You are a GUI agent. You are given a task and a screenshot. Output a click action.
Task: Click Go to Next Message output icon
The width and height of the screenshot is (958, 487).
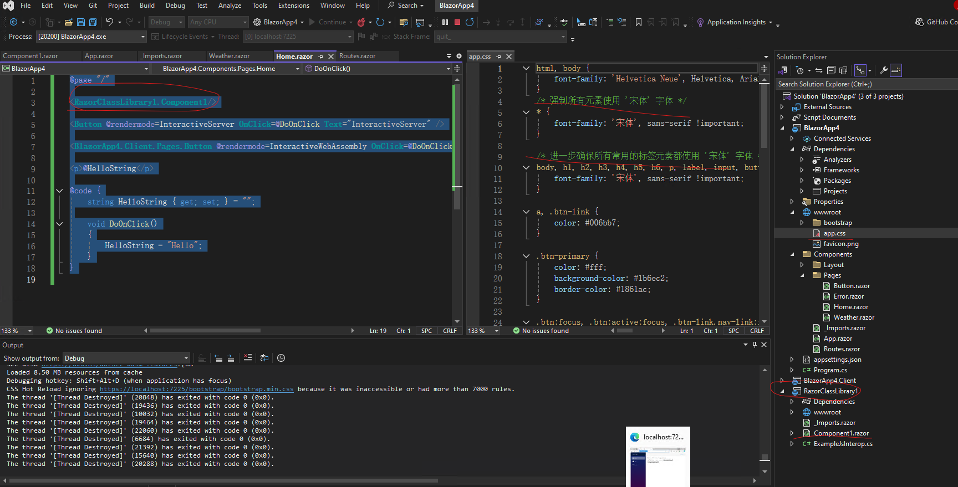(x=231, y=358)
